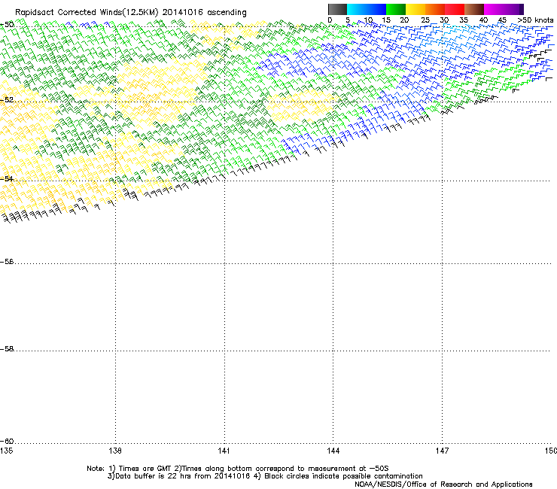557x489 pixels.
Task: Click the '144' longitude axis label
Action: tap(333, 451)
